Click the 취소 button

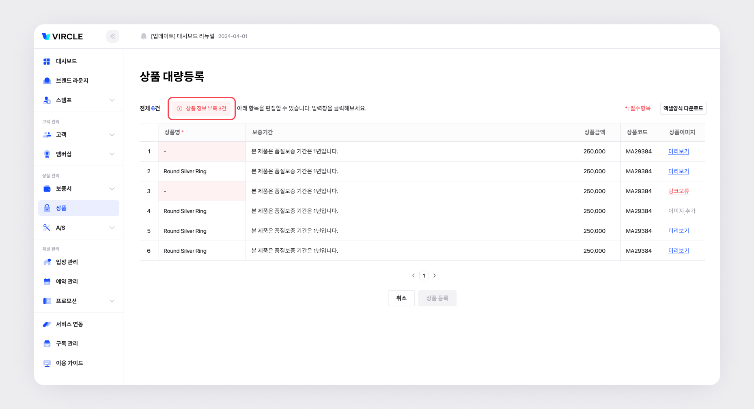tap(401, 298)
